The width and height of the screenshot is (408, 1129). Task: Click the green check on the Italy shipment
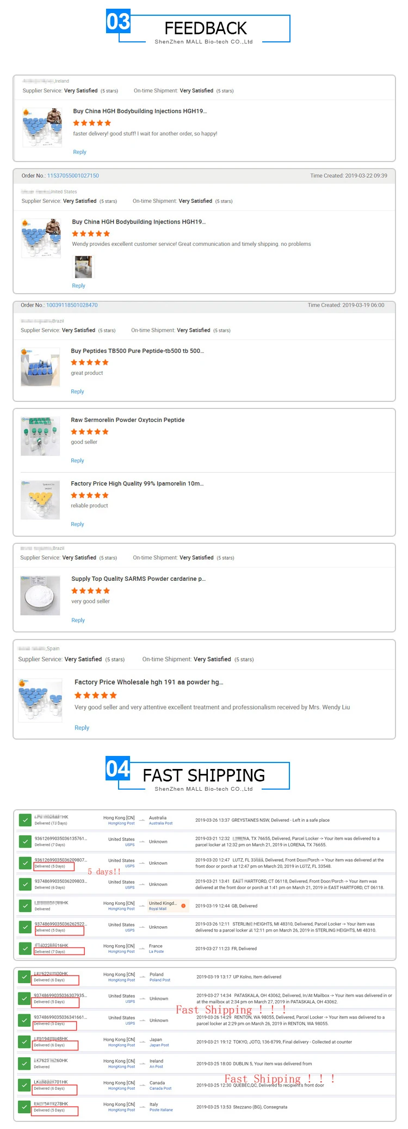point(24,1106)
